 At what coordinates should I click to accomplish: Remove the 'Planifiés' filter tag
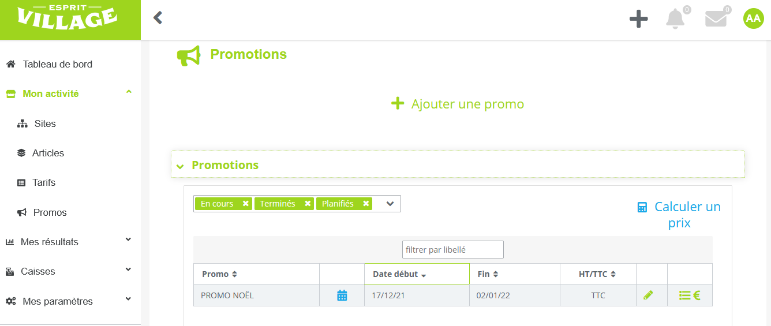pos(366,204)
